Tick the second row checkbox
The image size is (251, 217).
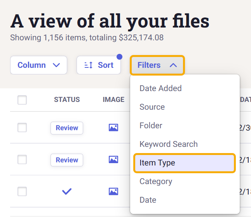[22, 159]
